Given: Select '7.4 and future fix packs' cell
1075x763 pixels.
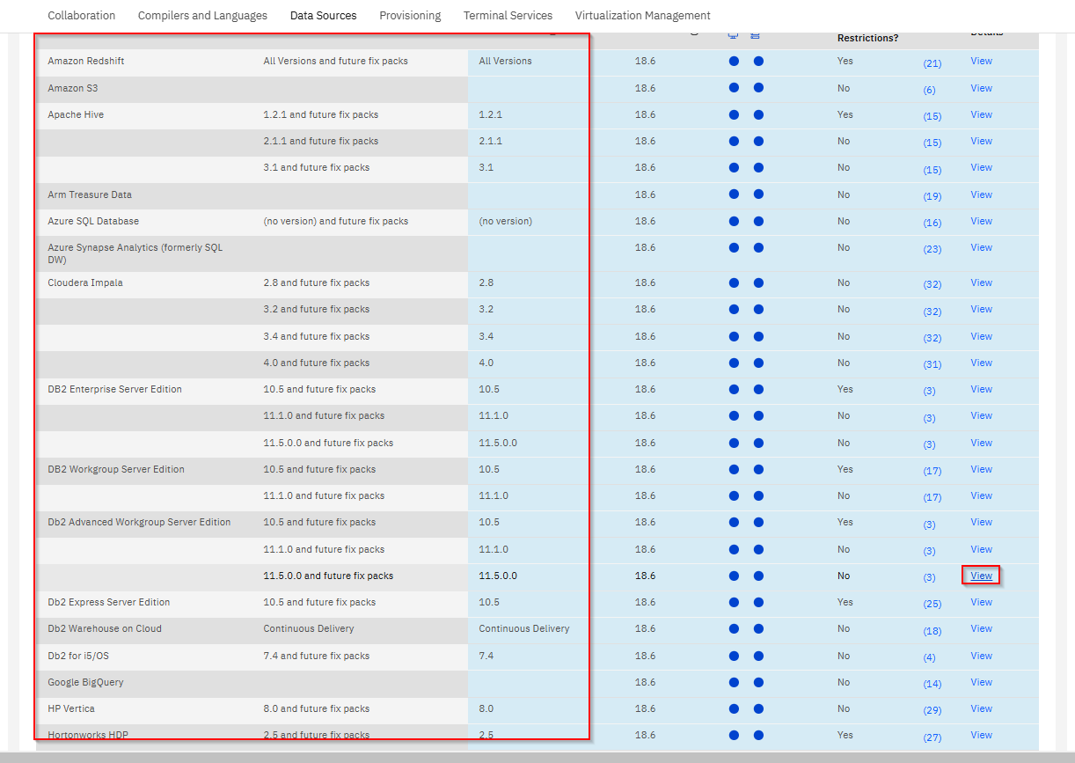Looking at the screenshot, I should pyautogui.click(x=317, y=656).
